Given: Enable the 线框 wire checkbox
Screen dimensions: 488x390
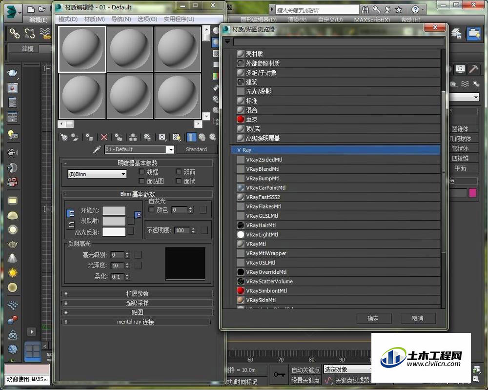Looking at the screenshot, I should pyautogui.click(x=142, y=172).
